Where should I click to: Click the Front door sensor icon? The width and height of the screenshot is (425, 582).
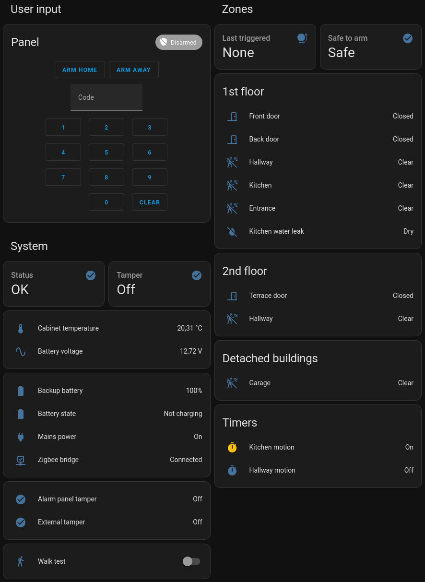232,116
